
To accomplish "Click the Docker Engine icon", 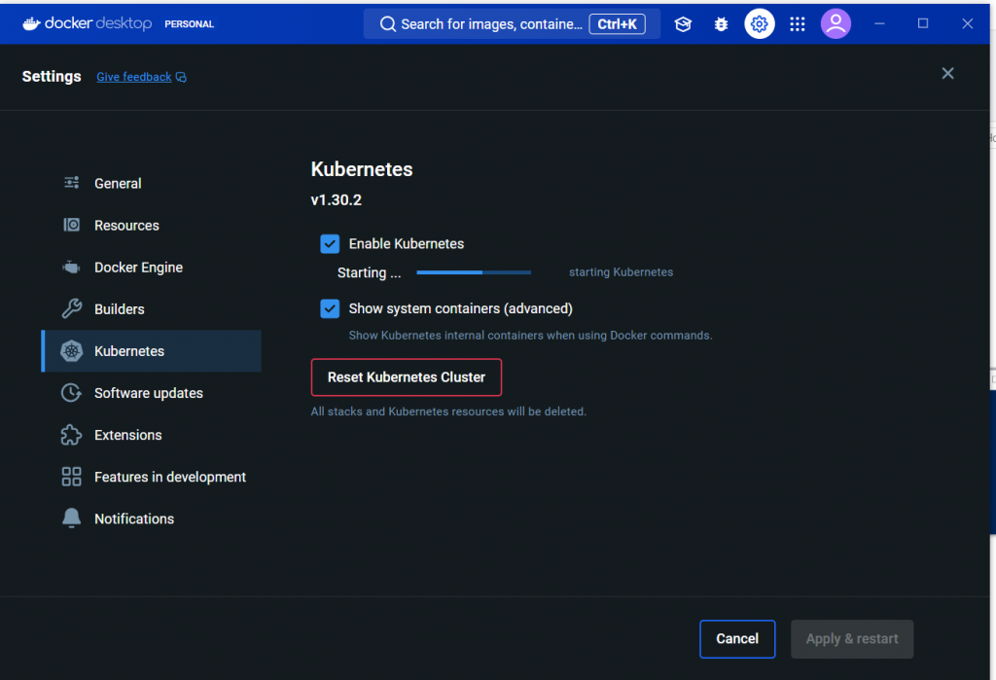I will (x=71, y=267).
